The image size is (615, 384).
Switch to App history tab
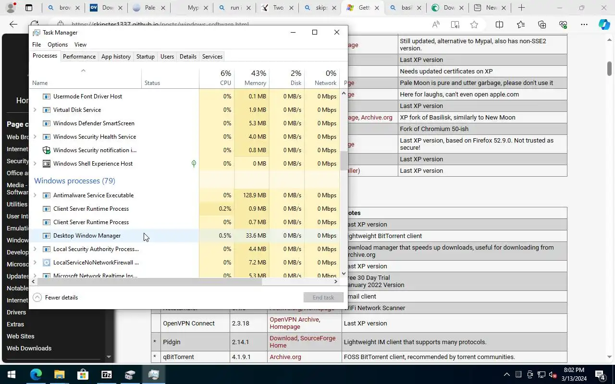pos(116,57)
